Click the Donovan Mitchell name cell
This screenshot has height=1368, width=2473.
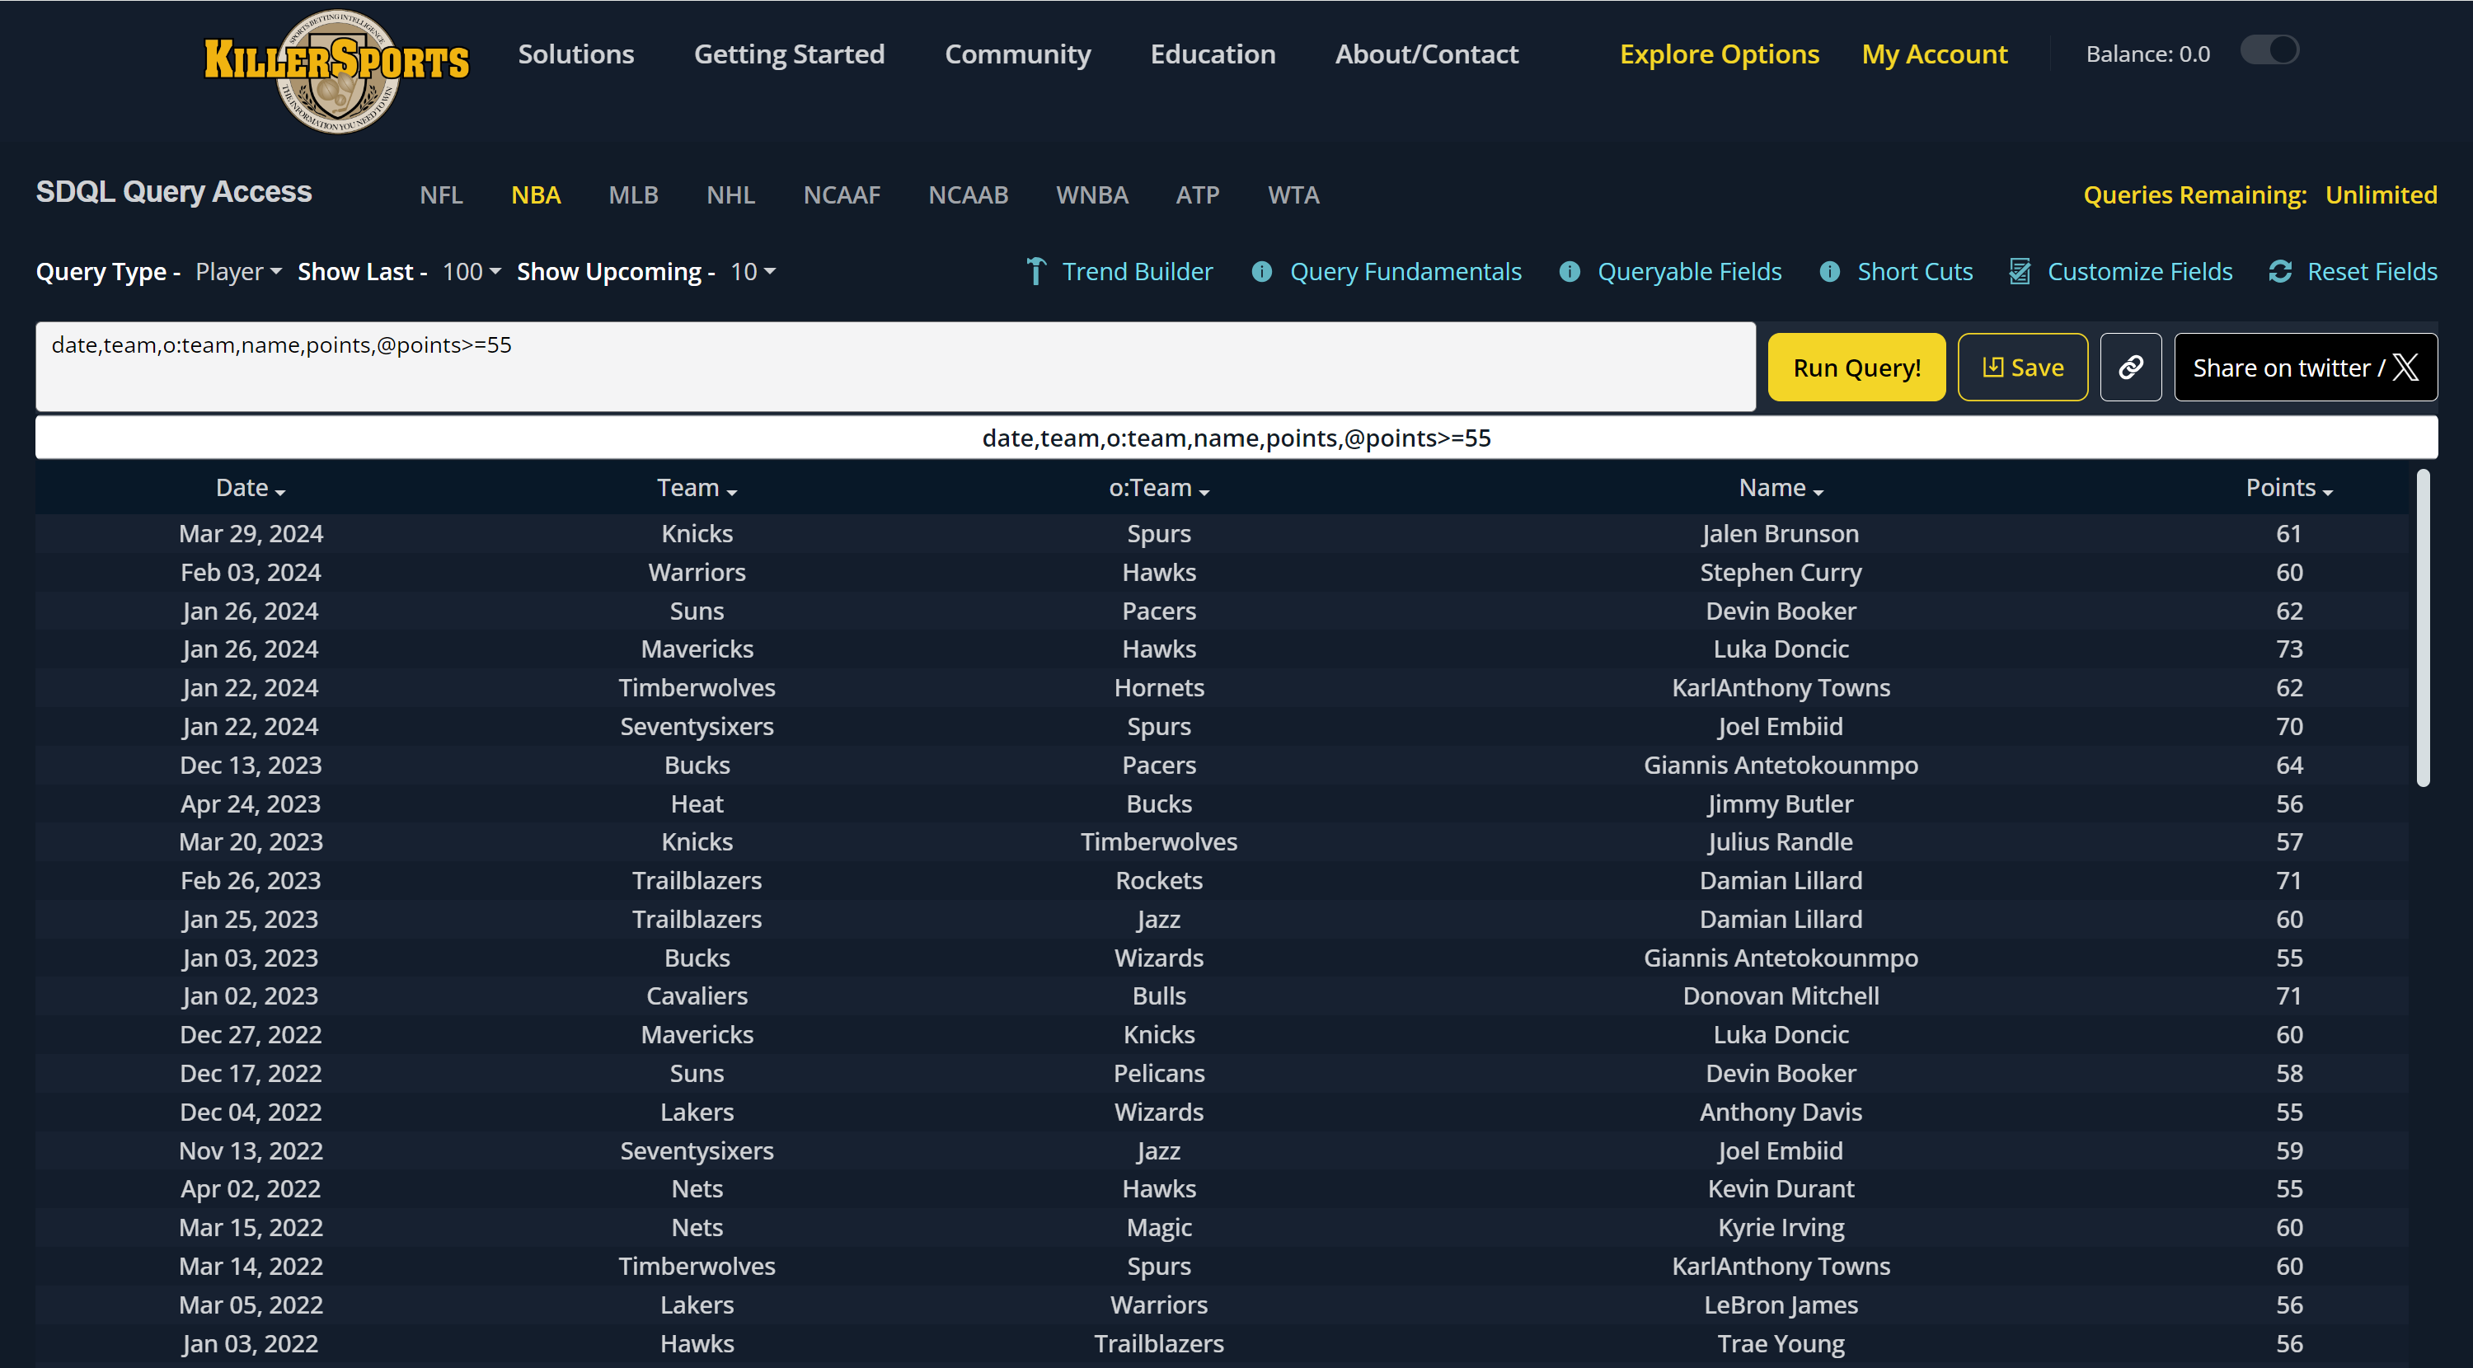pos(1781,996)
